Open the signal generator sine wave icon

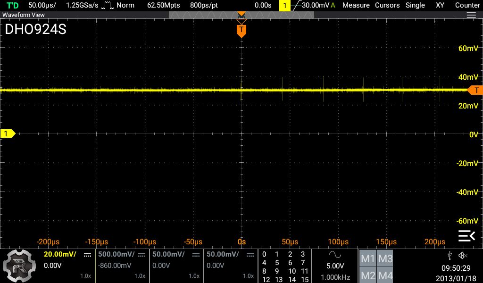pyautogui.click(x=335, y=255)
